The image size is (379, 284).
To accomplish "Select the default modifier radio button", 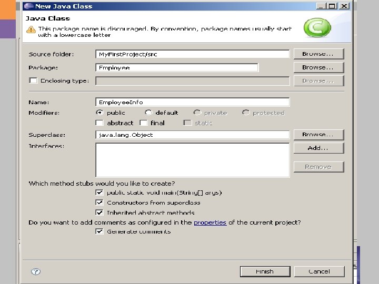I will 148,113.
